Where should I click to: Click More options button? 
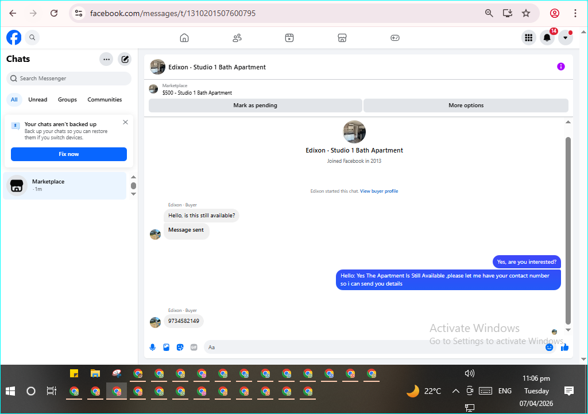(466, 106)
